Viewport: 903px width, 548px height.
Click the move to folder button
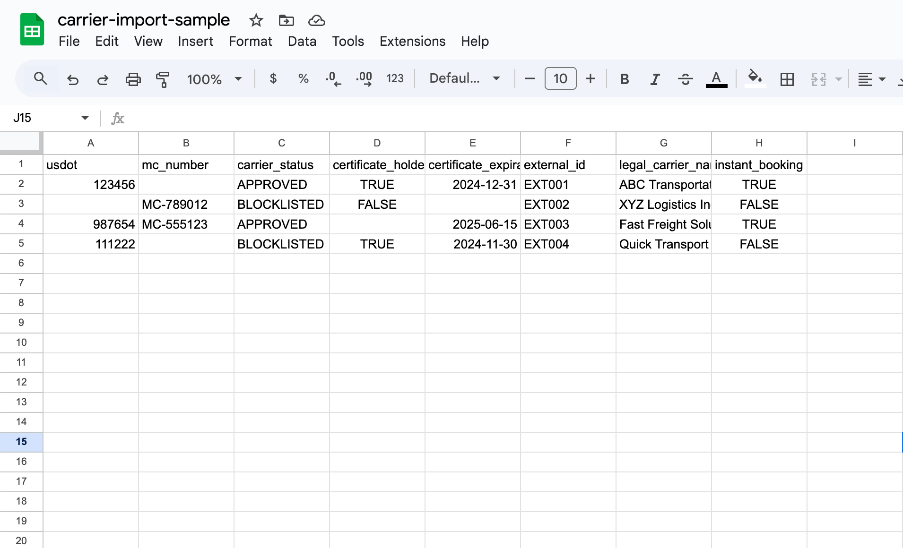pos(286,21)
